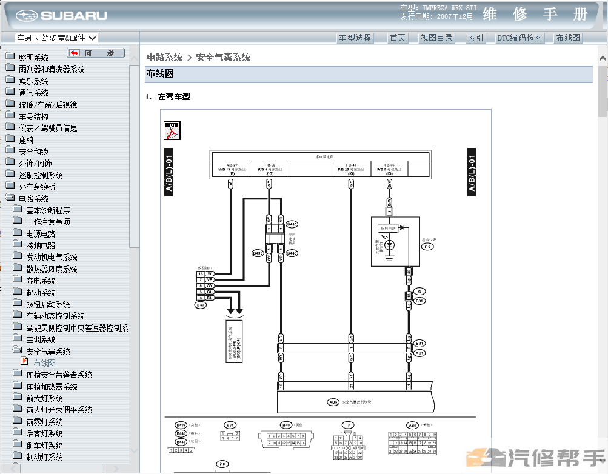The image size is (608, 474).
Task: Click the main page scrollbar thumb
Action: coord(603,91)
